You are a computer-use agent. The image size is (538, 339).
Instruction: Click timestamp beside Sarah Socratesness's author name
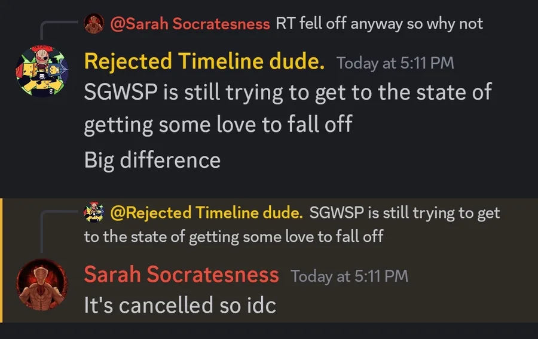pyautogui.click(x=349, y=276)
